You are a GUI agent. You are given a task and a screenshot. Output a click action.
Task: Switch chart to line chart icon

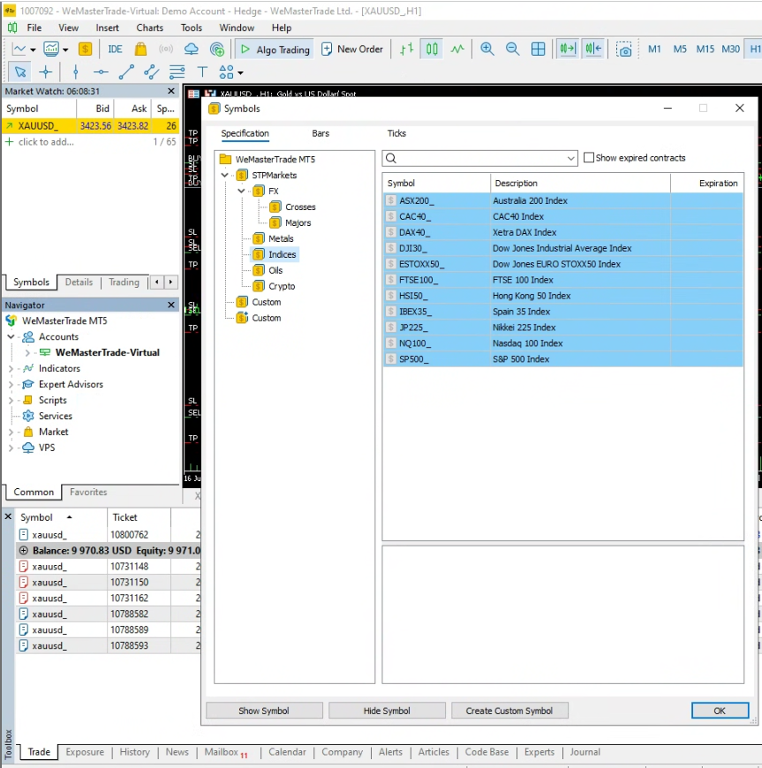click(457, 49)
